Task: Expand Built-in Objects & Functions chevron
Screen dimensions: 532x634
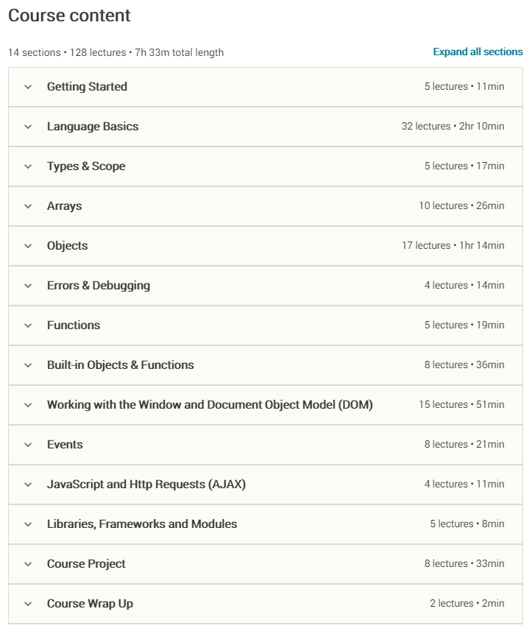Action: click(x=28, y=365)
